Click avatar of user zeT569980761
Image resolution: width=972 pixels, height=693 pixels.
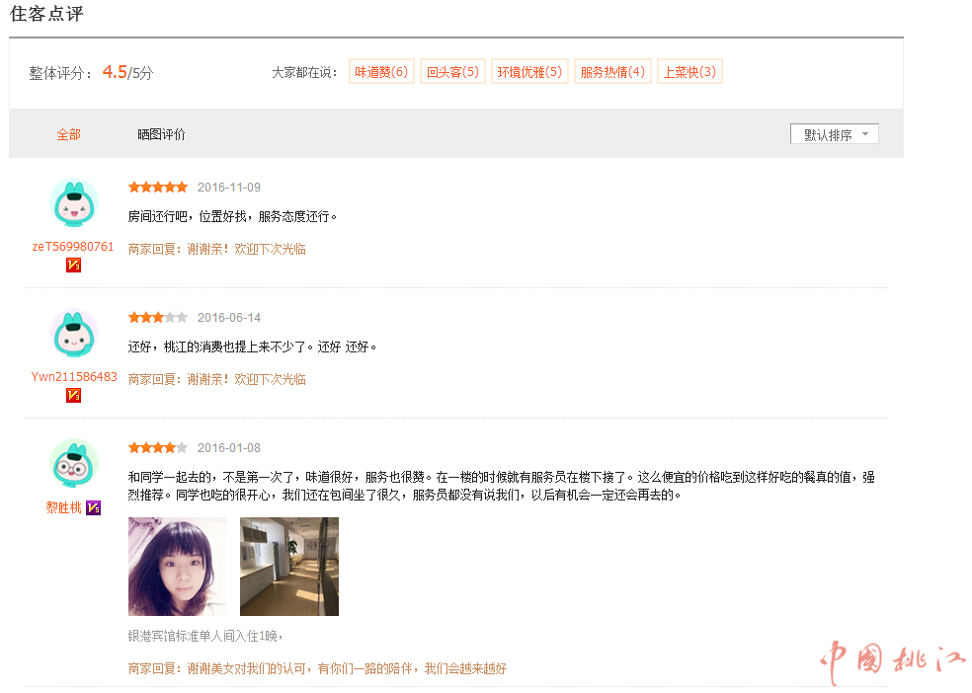[x=74, y=203]
